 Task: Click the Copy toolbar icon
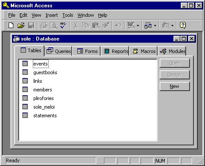click(86, 25)
